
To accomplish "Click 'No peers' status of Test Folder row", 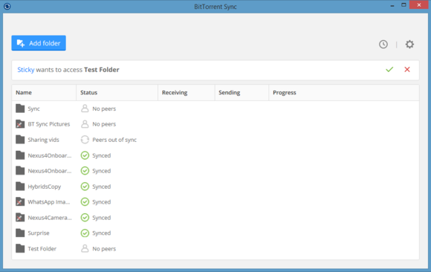I will [x=104, y=249].
